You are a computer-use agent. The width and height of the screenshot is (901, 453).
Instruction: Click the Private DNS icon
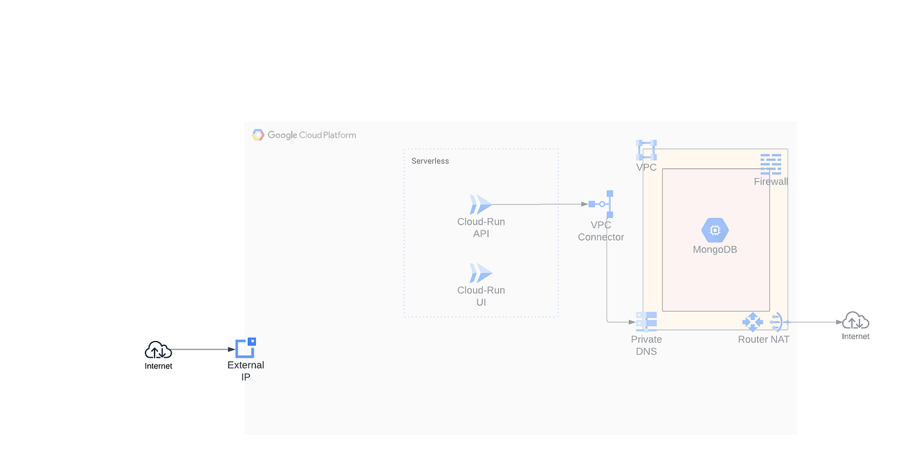click(646, 322)
